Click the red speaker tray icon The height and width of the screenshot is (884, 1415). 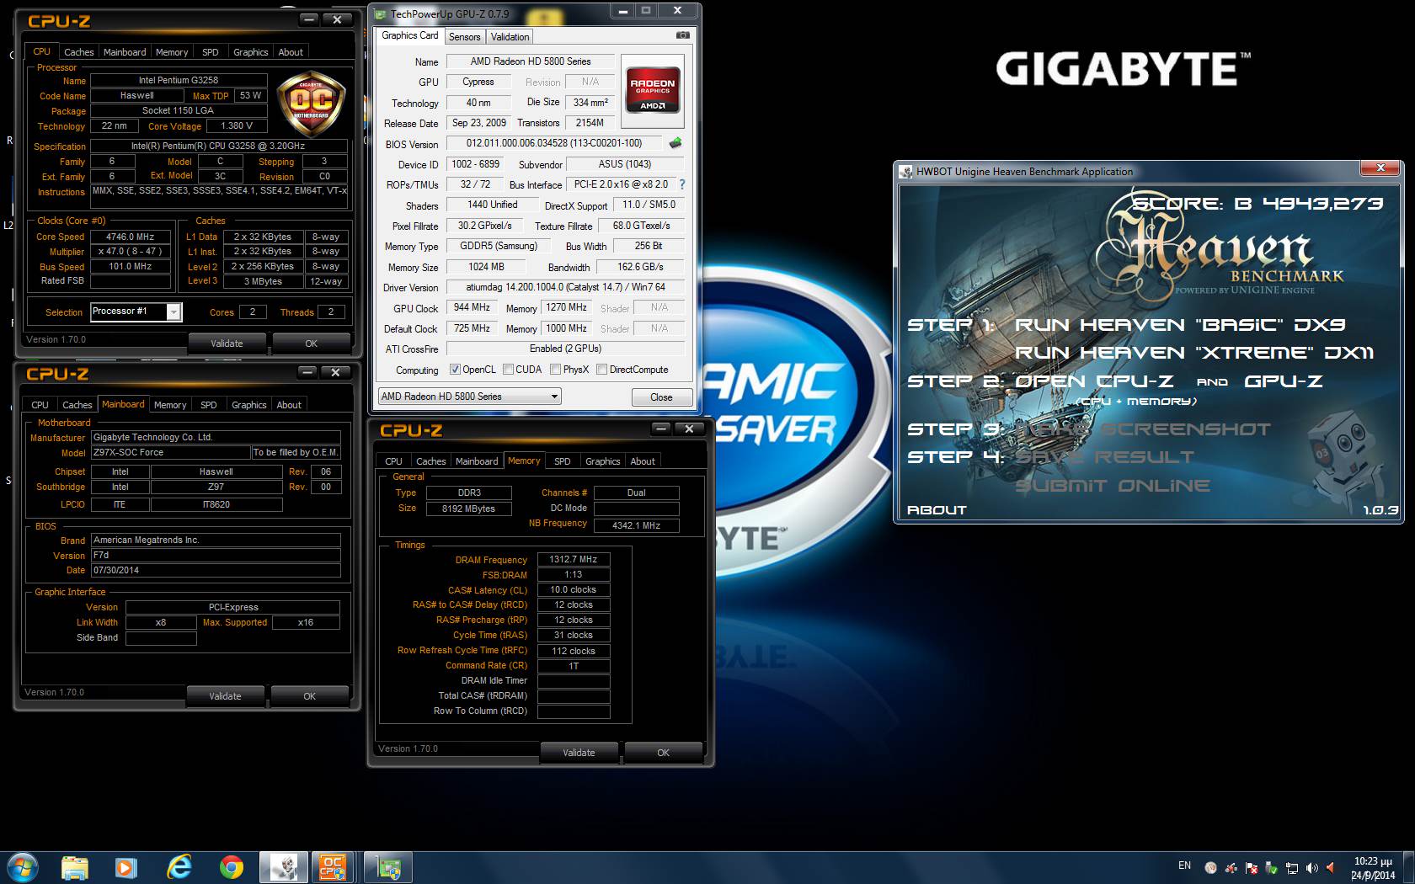click(x=1331, y=867)
